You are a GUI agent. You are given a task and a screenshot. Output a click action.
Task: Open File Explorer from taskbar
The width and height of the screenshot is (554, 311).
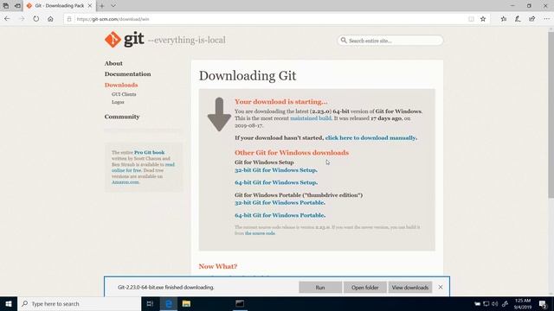click(x=186, y=303)
